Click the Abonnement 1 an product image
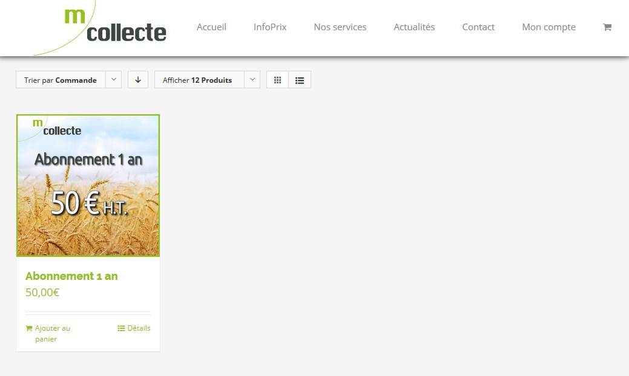Viewport: 629px width, 376px height. pos(88,186)
